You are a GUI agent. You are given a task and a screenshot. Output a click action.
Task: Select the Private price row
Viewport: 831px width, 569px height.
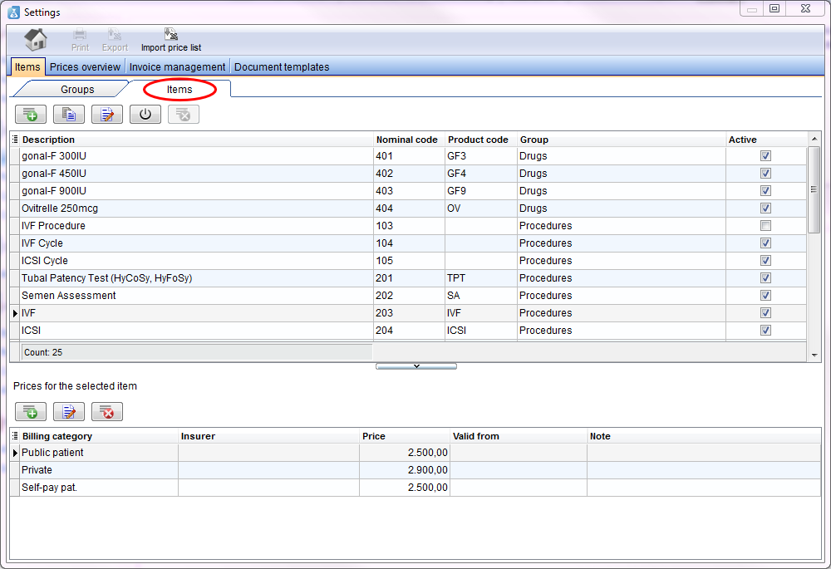415,470
